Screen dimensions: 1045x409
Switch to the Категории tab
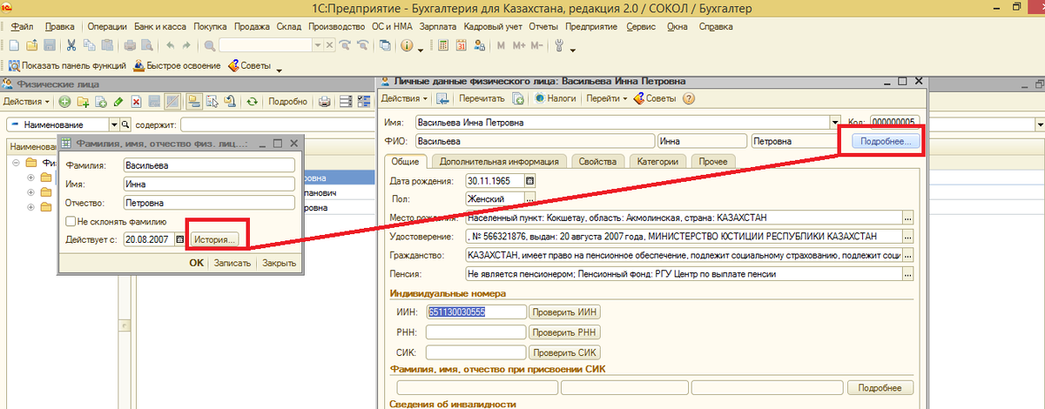pos(658,161)
